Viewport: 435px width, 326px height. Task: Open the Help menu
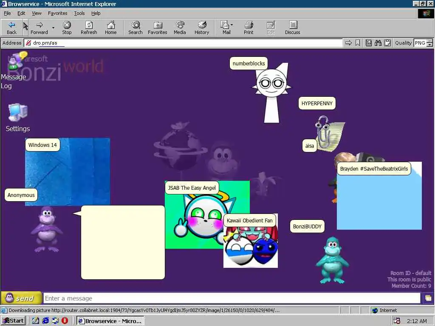tap(96, 13)
